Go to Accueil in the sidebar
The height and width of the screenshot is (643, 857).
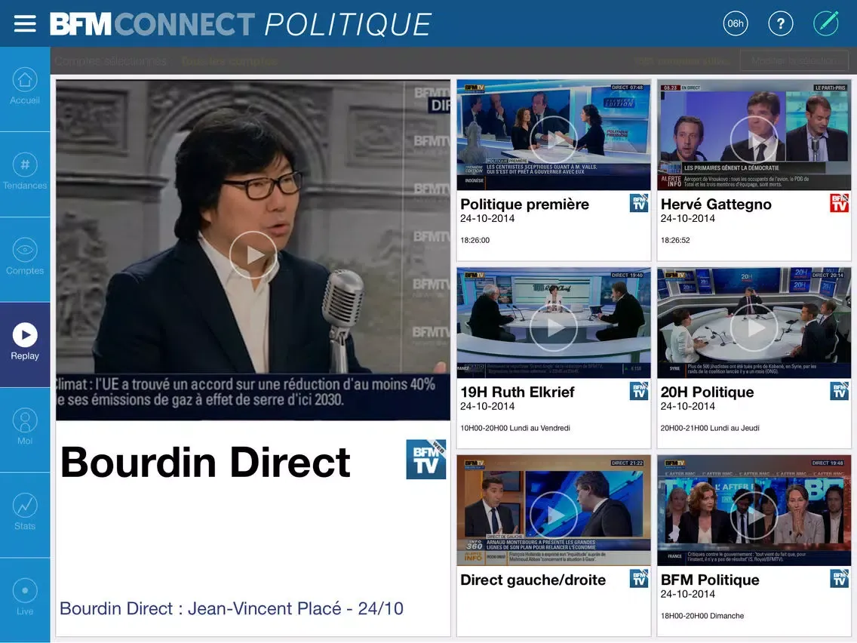pyautogui.click(x=25, y=88)
